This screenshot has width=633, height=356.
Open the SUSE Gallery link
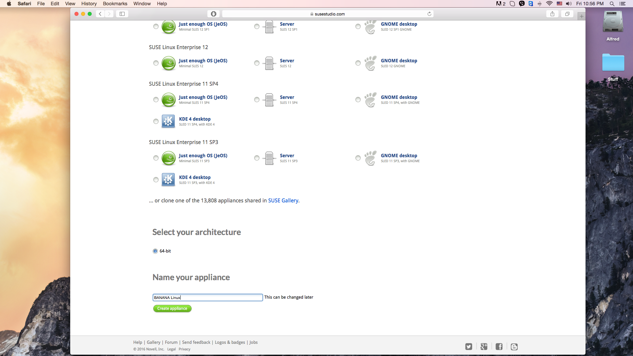pyautogui.click(x=283, y=200)
